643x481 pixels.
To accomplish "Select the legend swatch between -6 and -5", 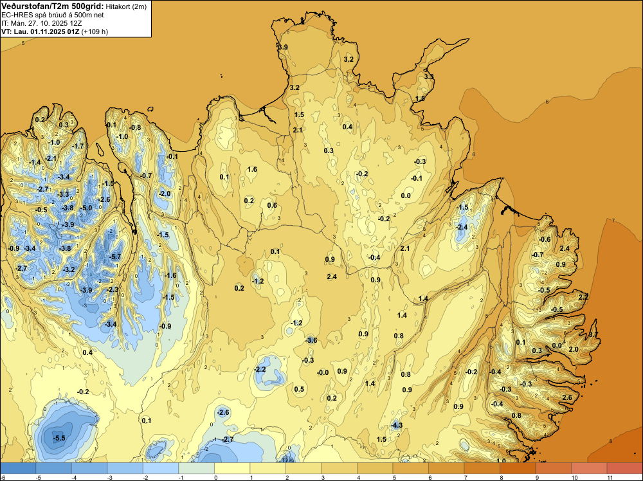I will point(17,468).
